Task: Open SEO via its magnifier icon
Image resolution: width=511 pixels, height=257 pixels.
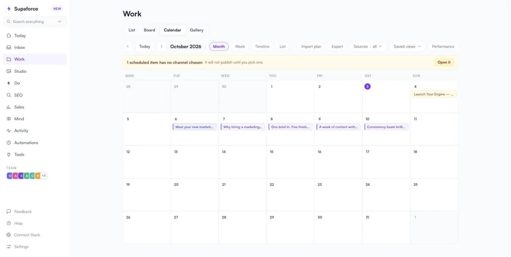Action: coord(9,95)
